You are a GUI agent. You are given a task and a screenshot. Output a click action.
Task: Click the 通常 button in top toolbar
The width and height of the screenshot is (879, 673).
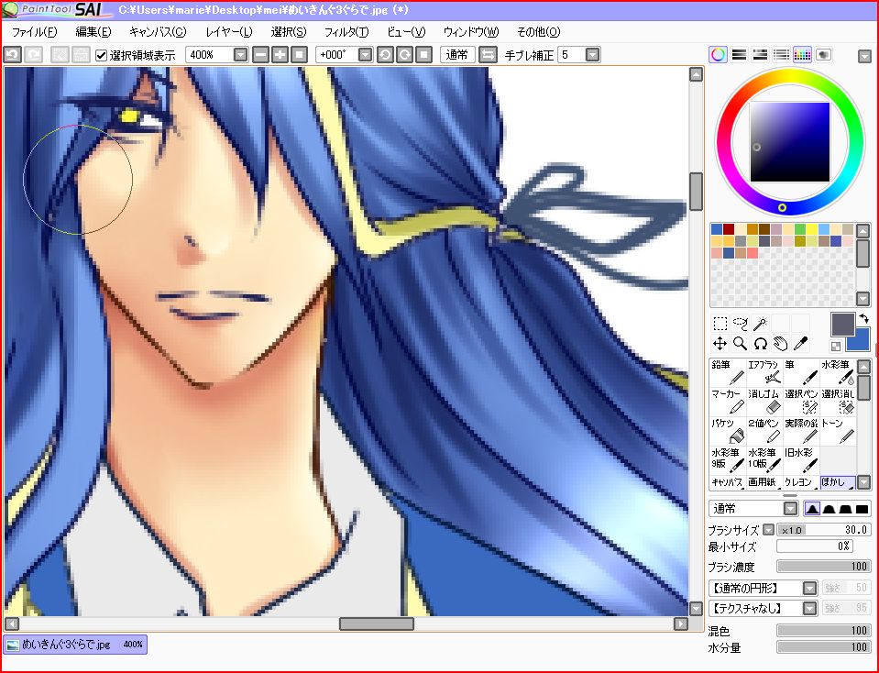tap(457, 55)
